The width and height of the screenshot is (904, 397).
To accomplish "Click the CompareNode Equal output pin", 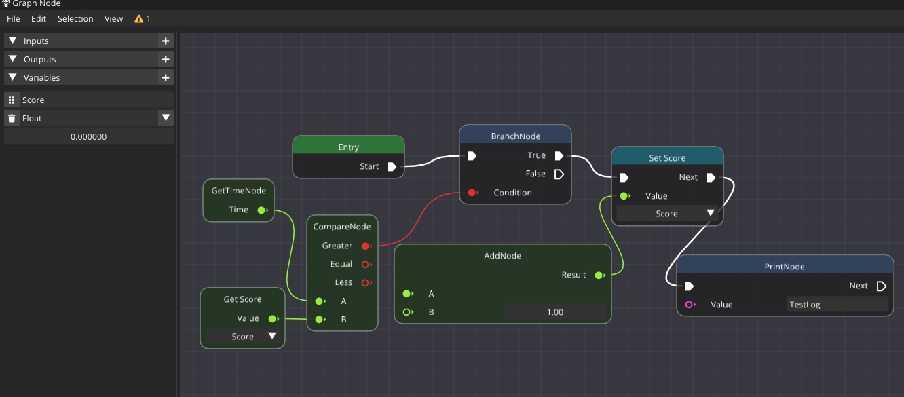I will point(366,265).
